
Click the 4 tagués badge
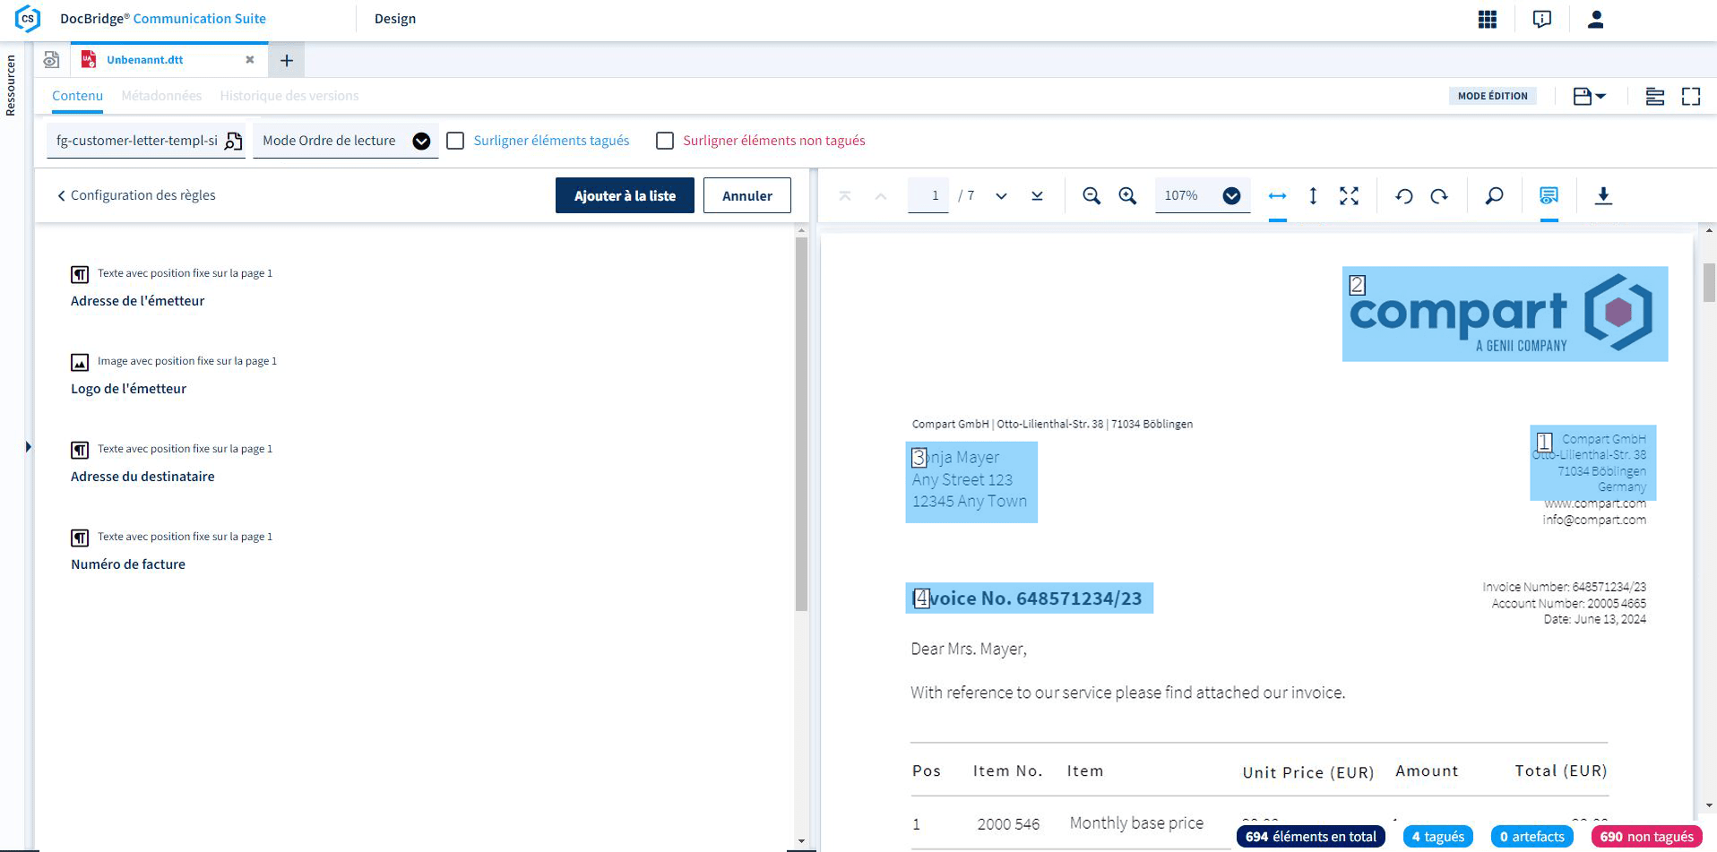pos(1438,836)
